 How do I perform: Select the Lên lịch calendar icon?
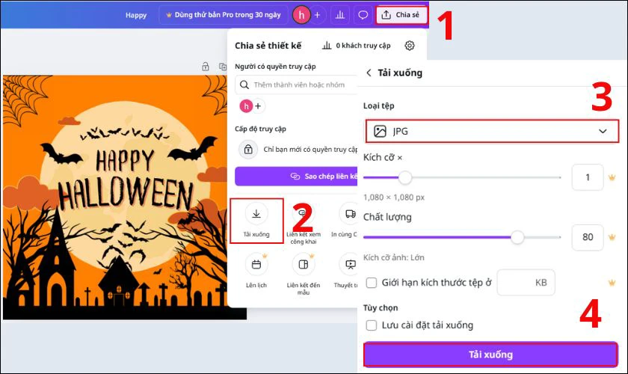[x=256, y=264]
